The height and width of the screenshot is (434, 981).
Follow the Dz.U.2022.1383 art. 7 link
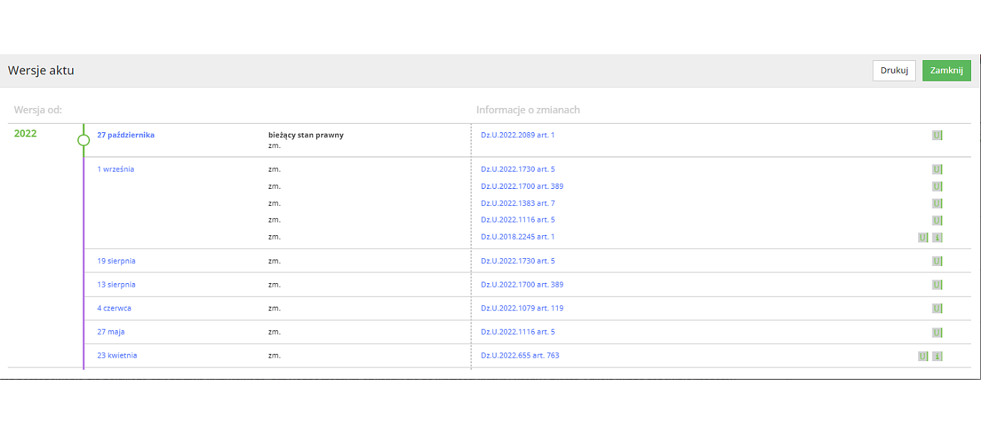518,204
